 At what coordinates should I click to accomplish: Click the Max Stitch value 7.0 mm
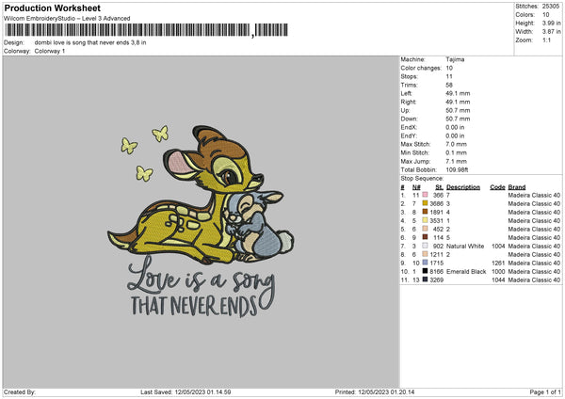coord(456,144)
